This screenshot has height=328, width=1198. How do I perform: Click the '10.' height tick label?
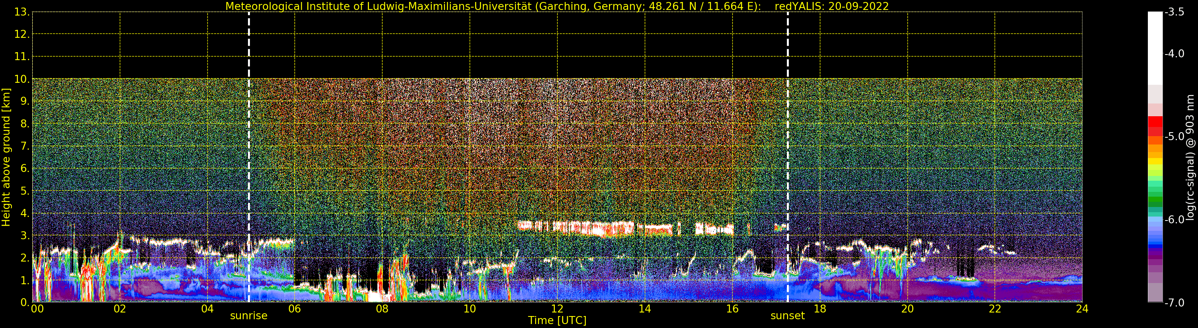22,79
